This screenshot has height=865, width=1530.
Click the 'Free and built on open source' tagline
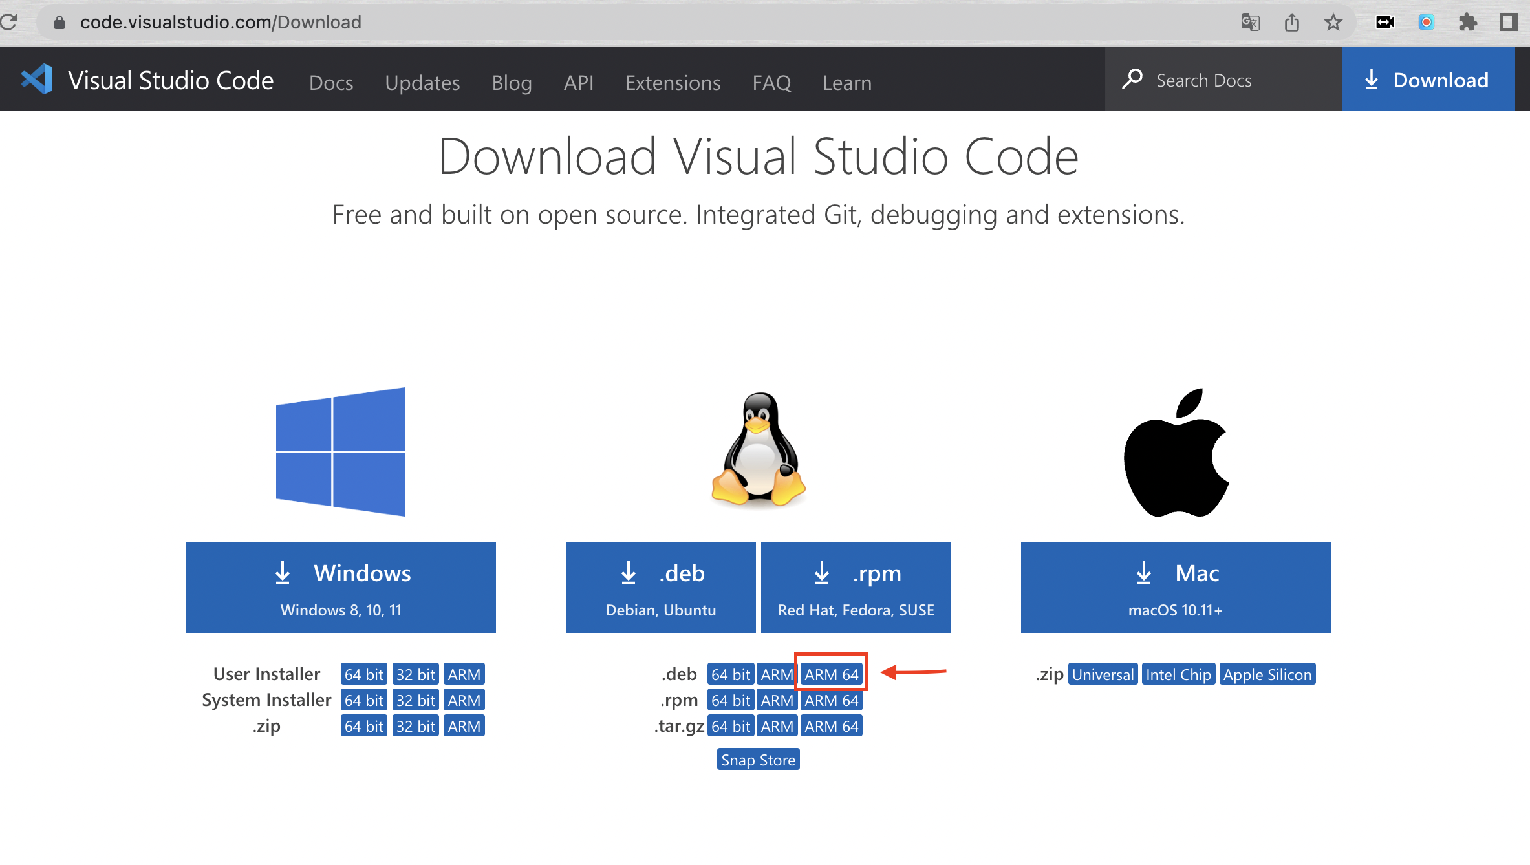[759, 215]
